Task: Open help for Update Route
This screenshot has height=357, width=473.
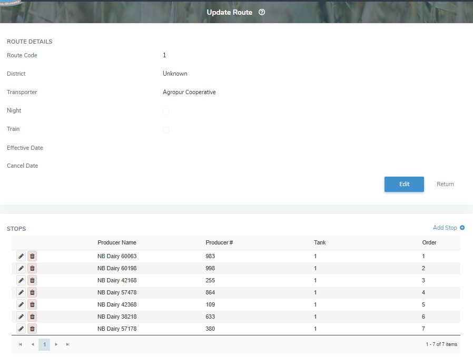Action: click(x=262, y=12)
